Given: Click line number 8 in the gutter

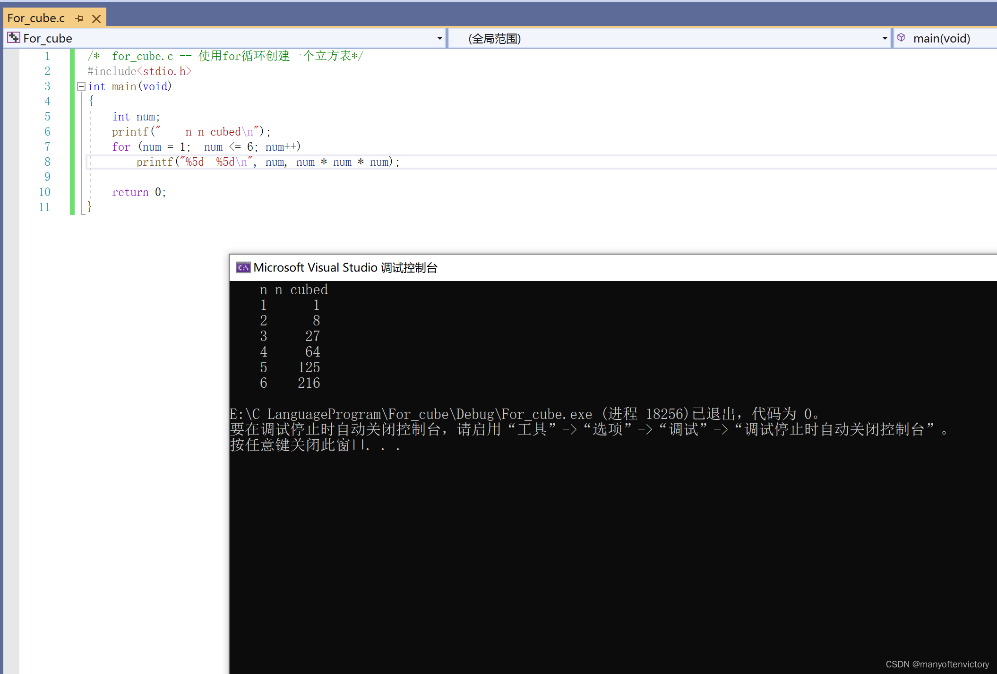Looking at the screenshot, I should click(47, 162).
